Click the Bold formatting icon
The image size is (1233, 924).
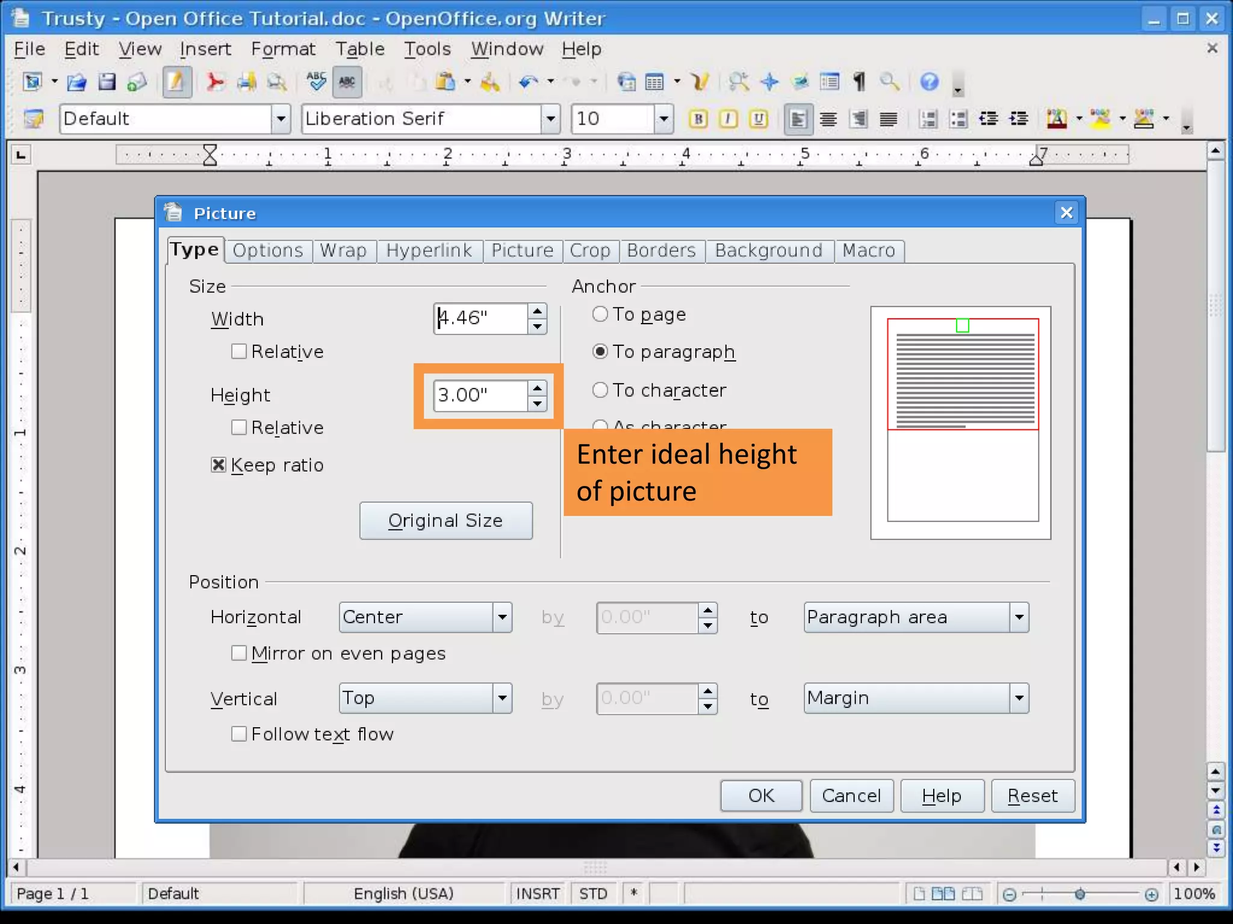coord(698,119)
